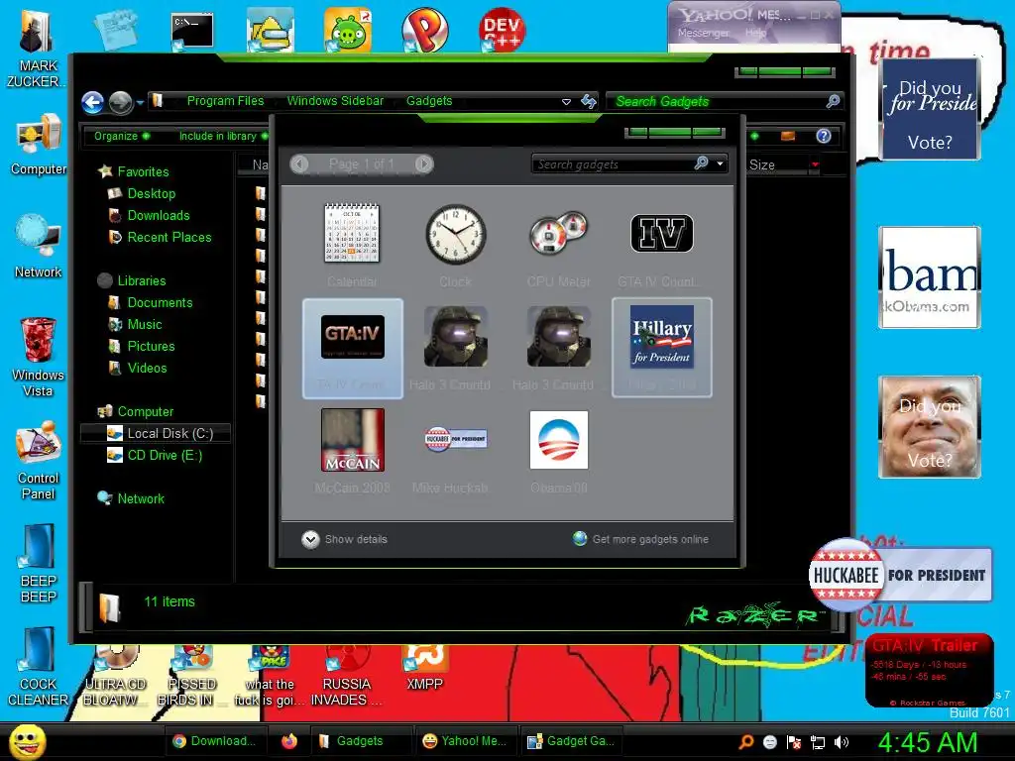Click the smiley Start button

(x=27, y=741)
